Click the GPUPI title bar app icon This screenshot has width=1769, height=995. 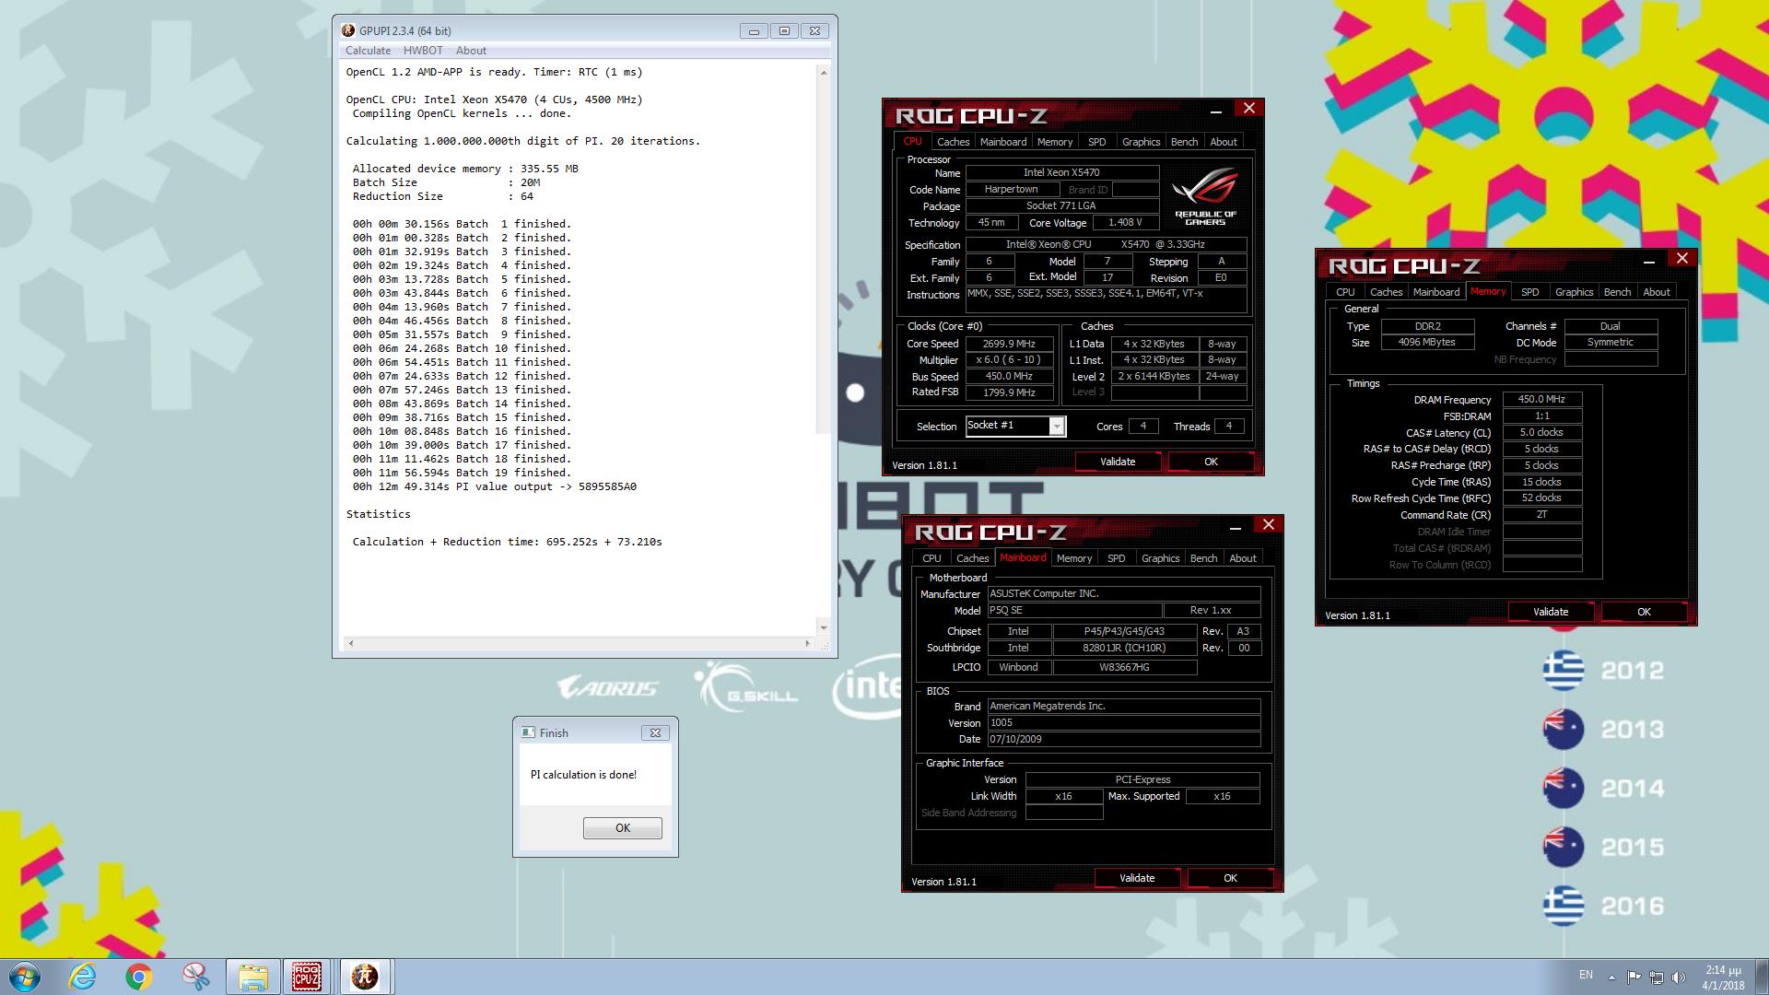[348, 30]
